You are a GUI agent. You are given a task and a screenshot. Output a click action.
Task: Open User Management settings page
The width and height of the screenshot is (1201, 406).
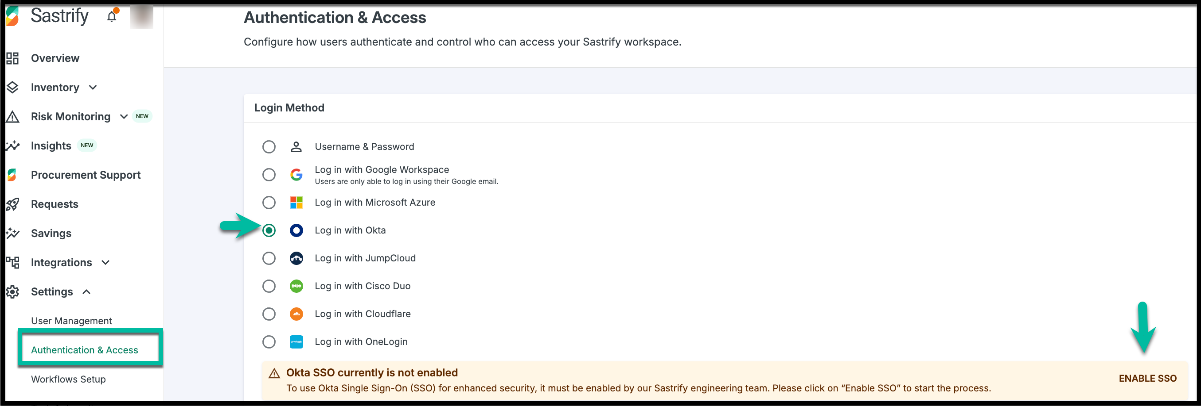point(71,321)
